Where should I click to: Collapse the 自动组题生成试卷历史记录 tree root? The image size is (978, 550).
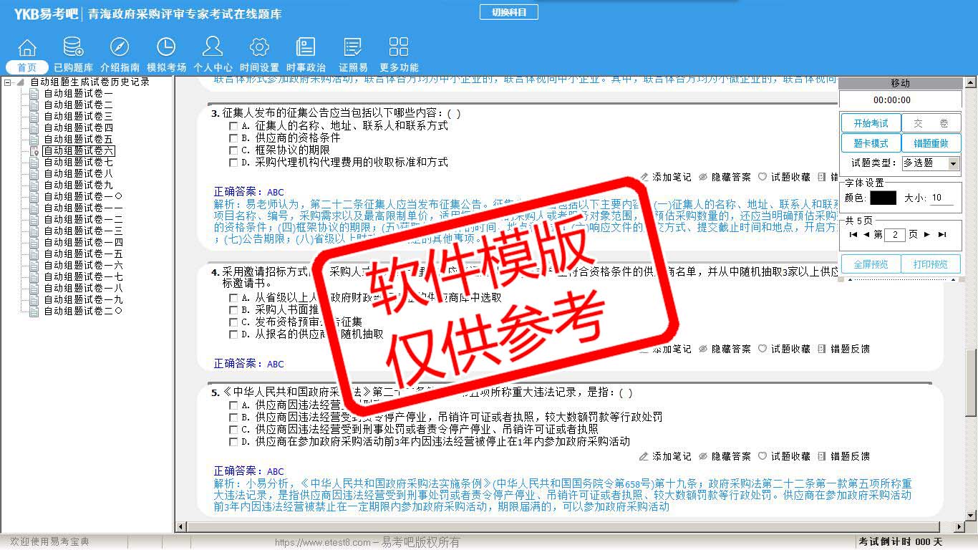(8, 82)
